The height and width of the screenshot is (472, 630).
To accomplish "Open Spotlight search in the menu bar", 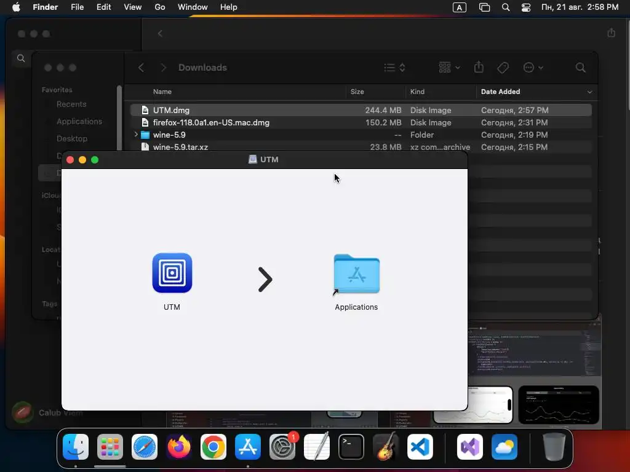I will pos(506,7).
